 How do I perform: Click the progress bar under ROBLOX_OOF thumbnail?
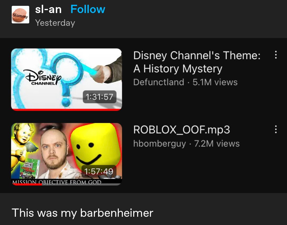pyautogui.click(x=66, y=184)
